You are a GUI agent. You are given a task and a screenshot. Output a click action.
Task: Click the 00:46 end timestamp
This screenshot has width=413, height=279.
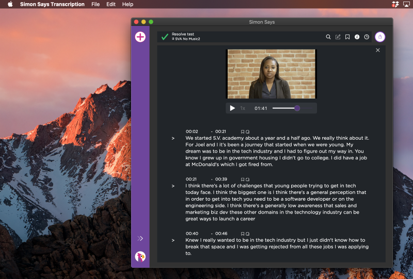(x=221, y=234)
